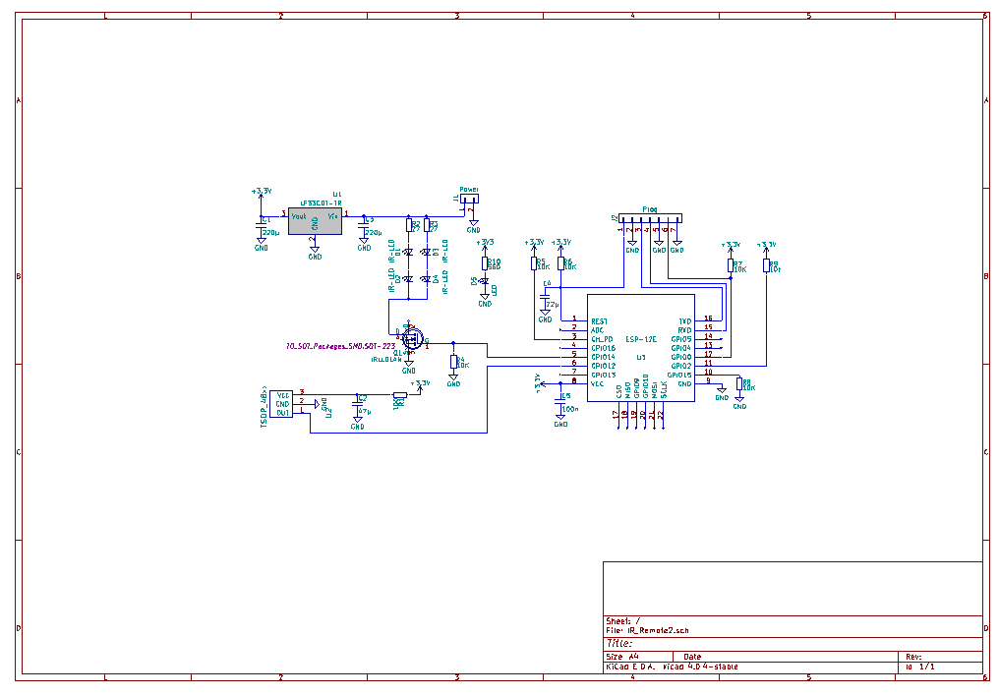Click the 'TXD' pin label
Screen dimensions: 999x696
click(685, 321)
